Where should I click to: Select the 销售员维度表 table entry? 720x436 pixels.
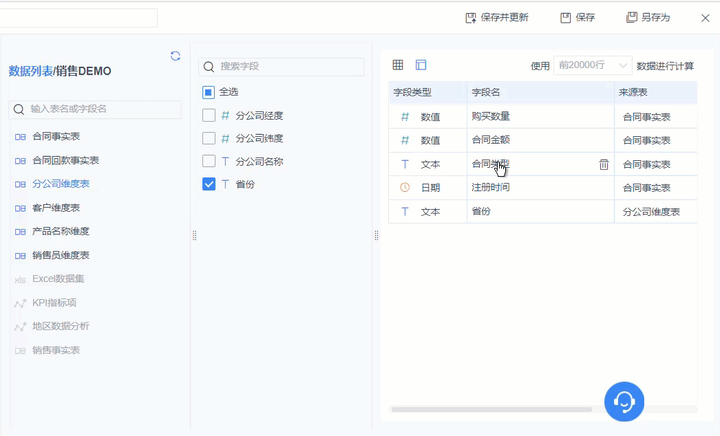[x=61, y=255]
